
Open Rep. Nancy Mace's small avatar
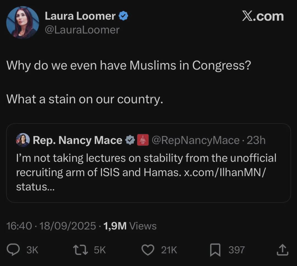[23, 140]
